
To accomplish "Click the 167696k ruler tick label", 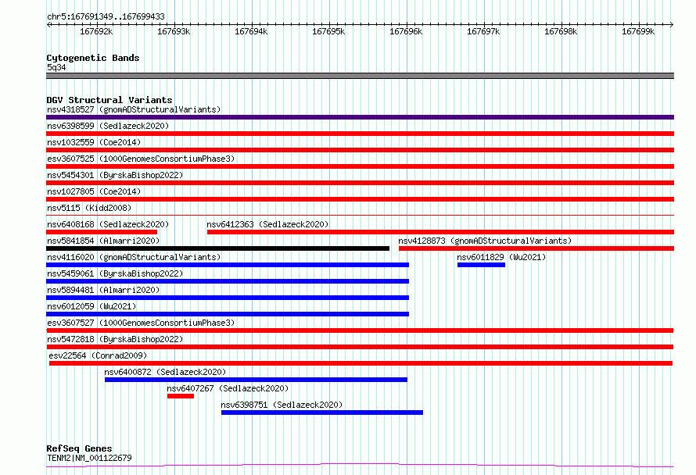I will point(406,31).
